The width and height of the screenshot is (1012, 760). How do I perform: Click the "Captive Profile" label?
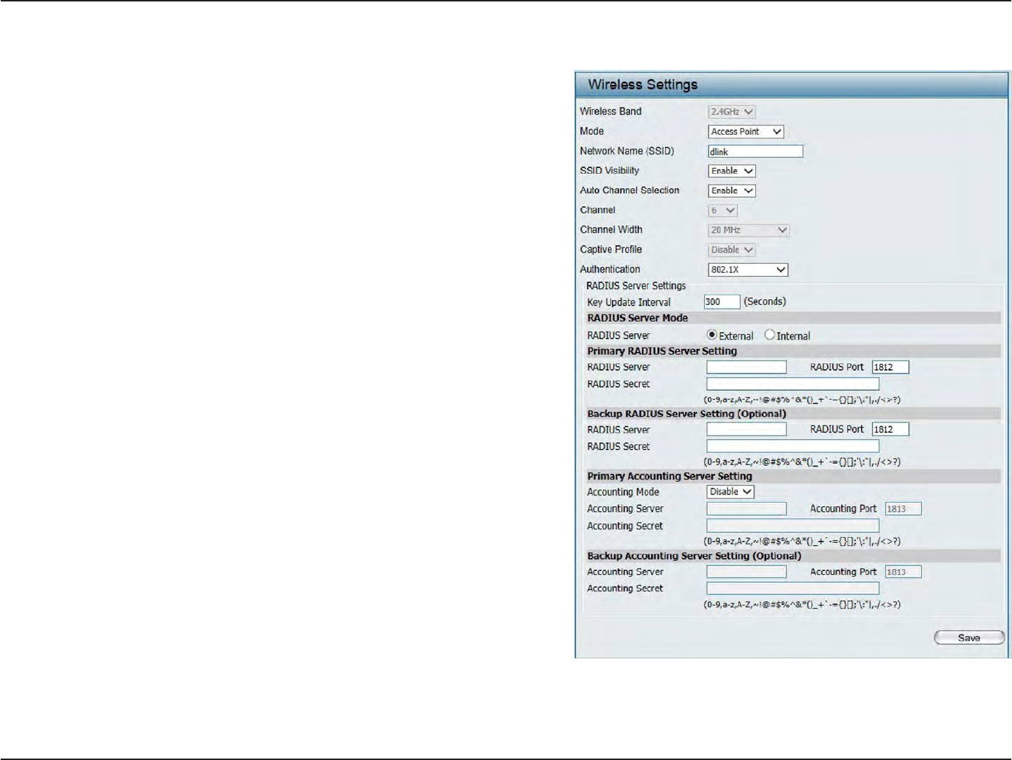(611, 249)
